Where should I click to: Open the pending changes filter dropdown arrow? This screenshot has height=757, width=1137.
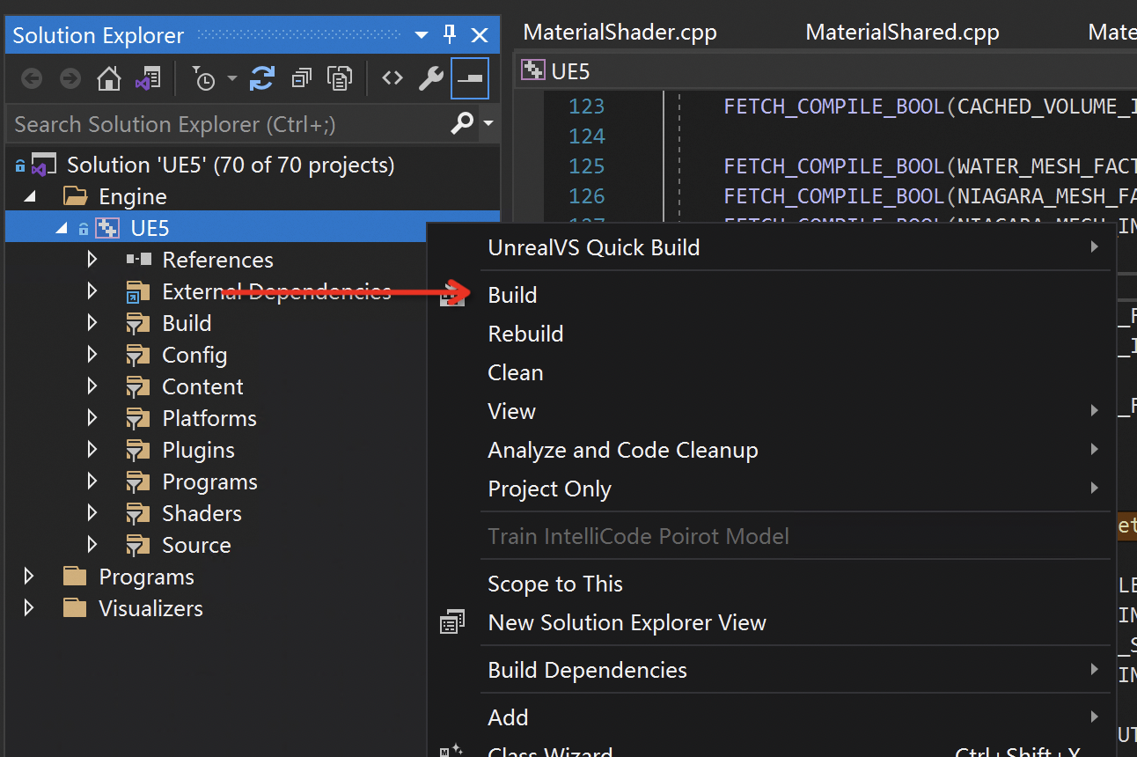point(232,79)
